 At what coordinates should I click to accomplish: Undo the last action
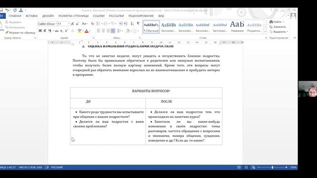pos(7,10)
